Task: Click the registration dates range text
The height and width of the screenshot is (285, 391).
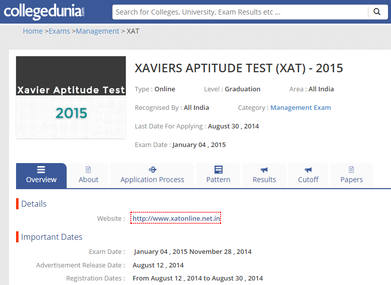Action: [198, 278]
